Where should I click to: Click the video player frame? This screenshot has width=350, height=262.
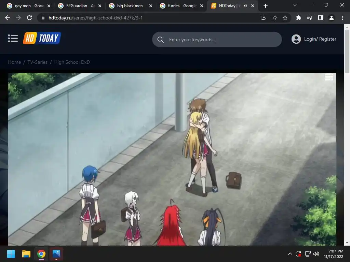172,159
